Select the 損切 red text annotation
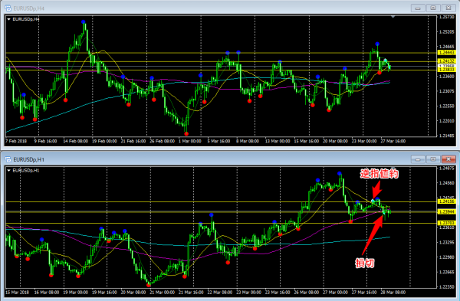Image resolution: width=460 pixels, height=301 pixels. click(365, 263)
